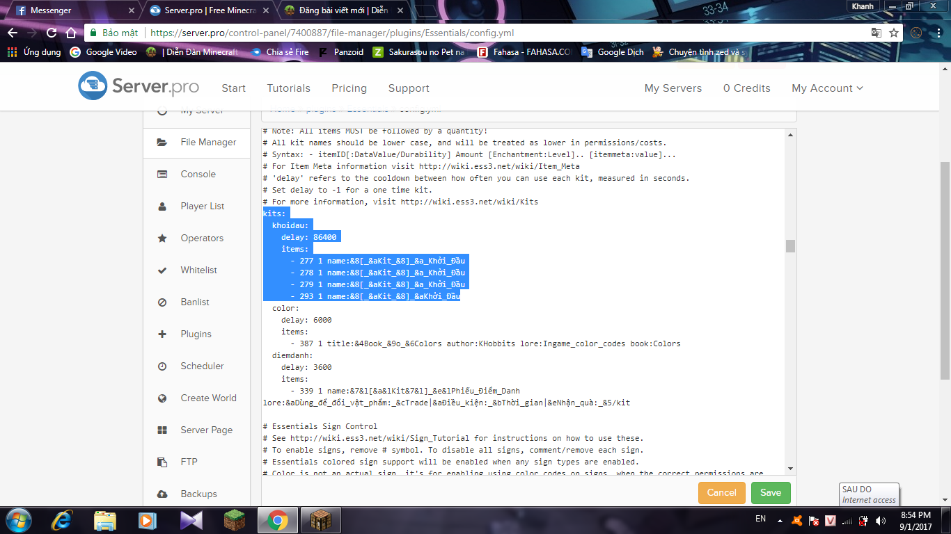Reload the current page
The width and height of the screenshot is (951, 534).
coord(52,33)
